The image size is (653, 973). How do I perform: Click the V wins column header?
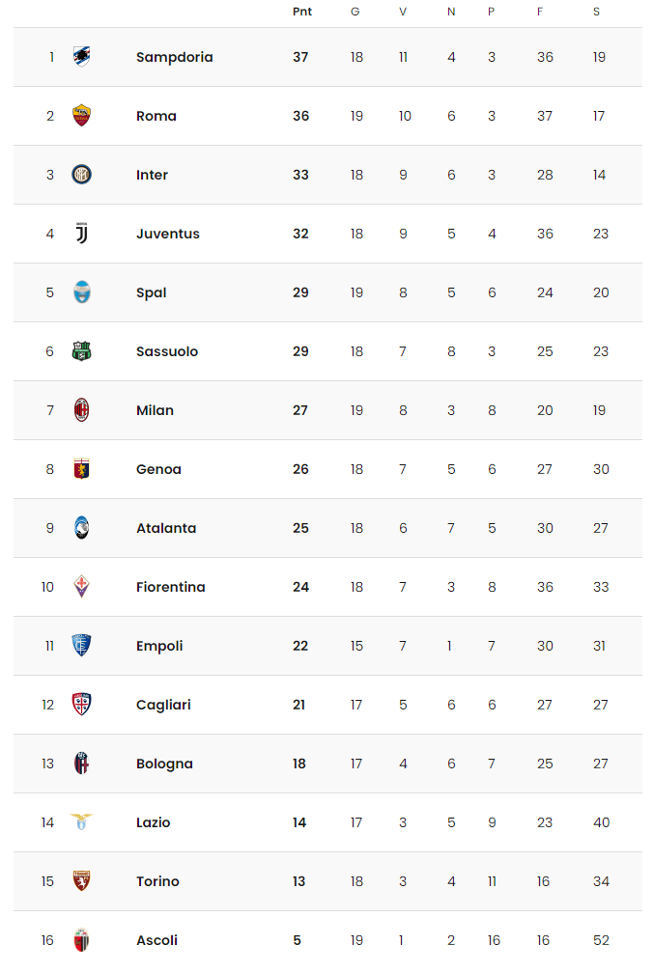(x=403, y=12)
